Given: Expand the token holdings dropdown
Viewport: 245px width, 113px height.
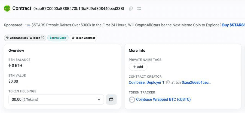Looking at the screenshot, I should click(56, 99).
